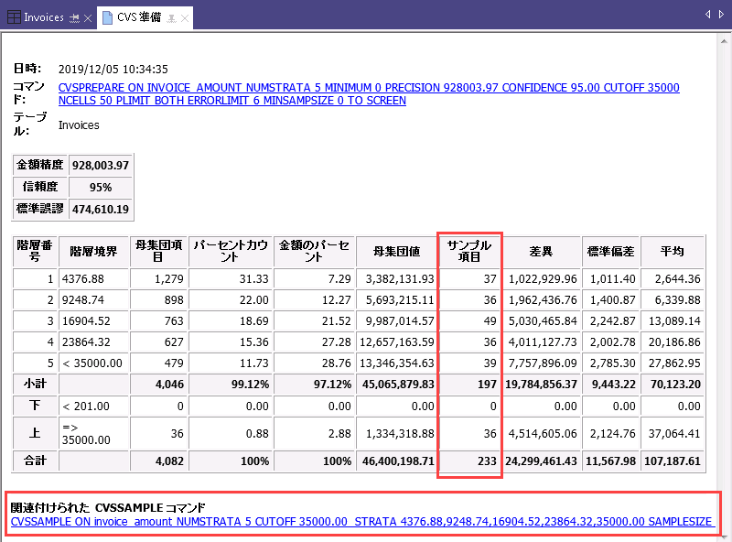Click the サンプル項目 column header
The image size is (732, 542).
[470, 252]
